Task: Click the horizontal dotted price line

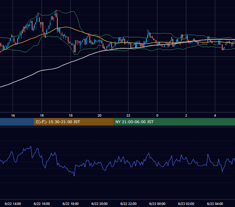Action: 117,57
